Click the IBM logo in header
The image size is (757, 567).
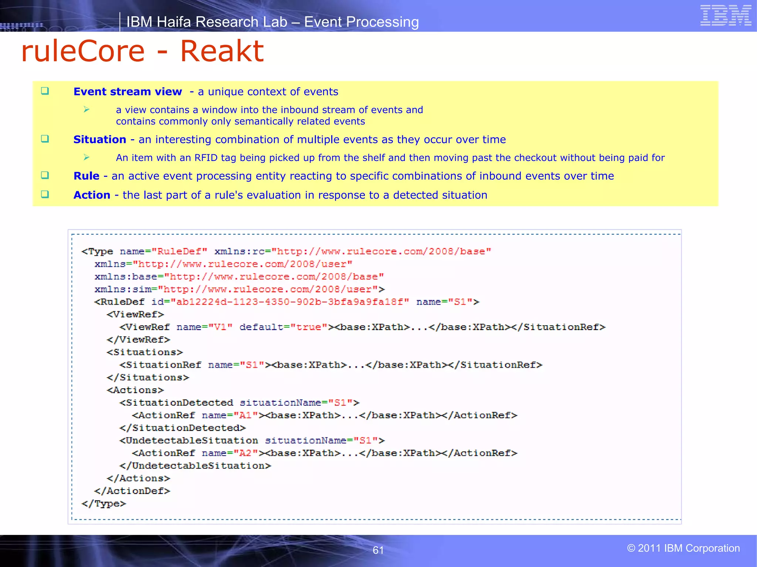(x=726, y=16)
